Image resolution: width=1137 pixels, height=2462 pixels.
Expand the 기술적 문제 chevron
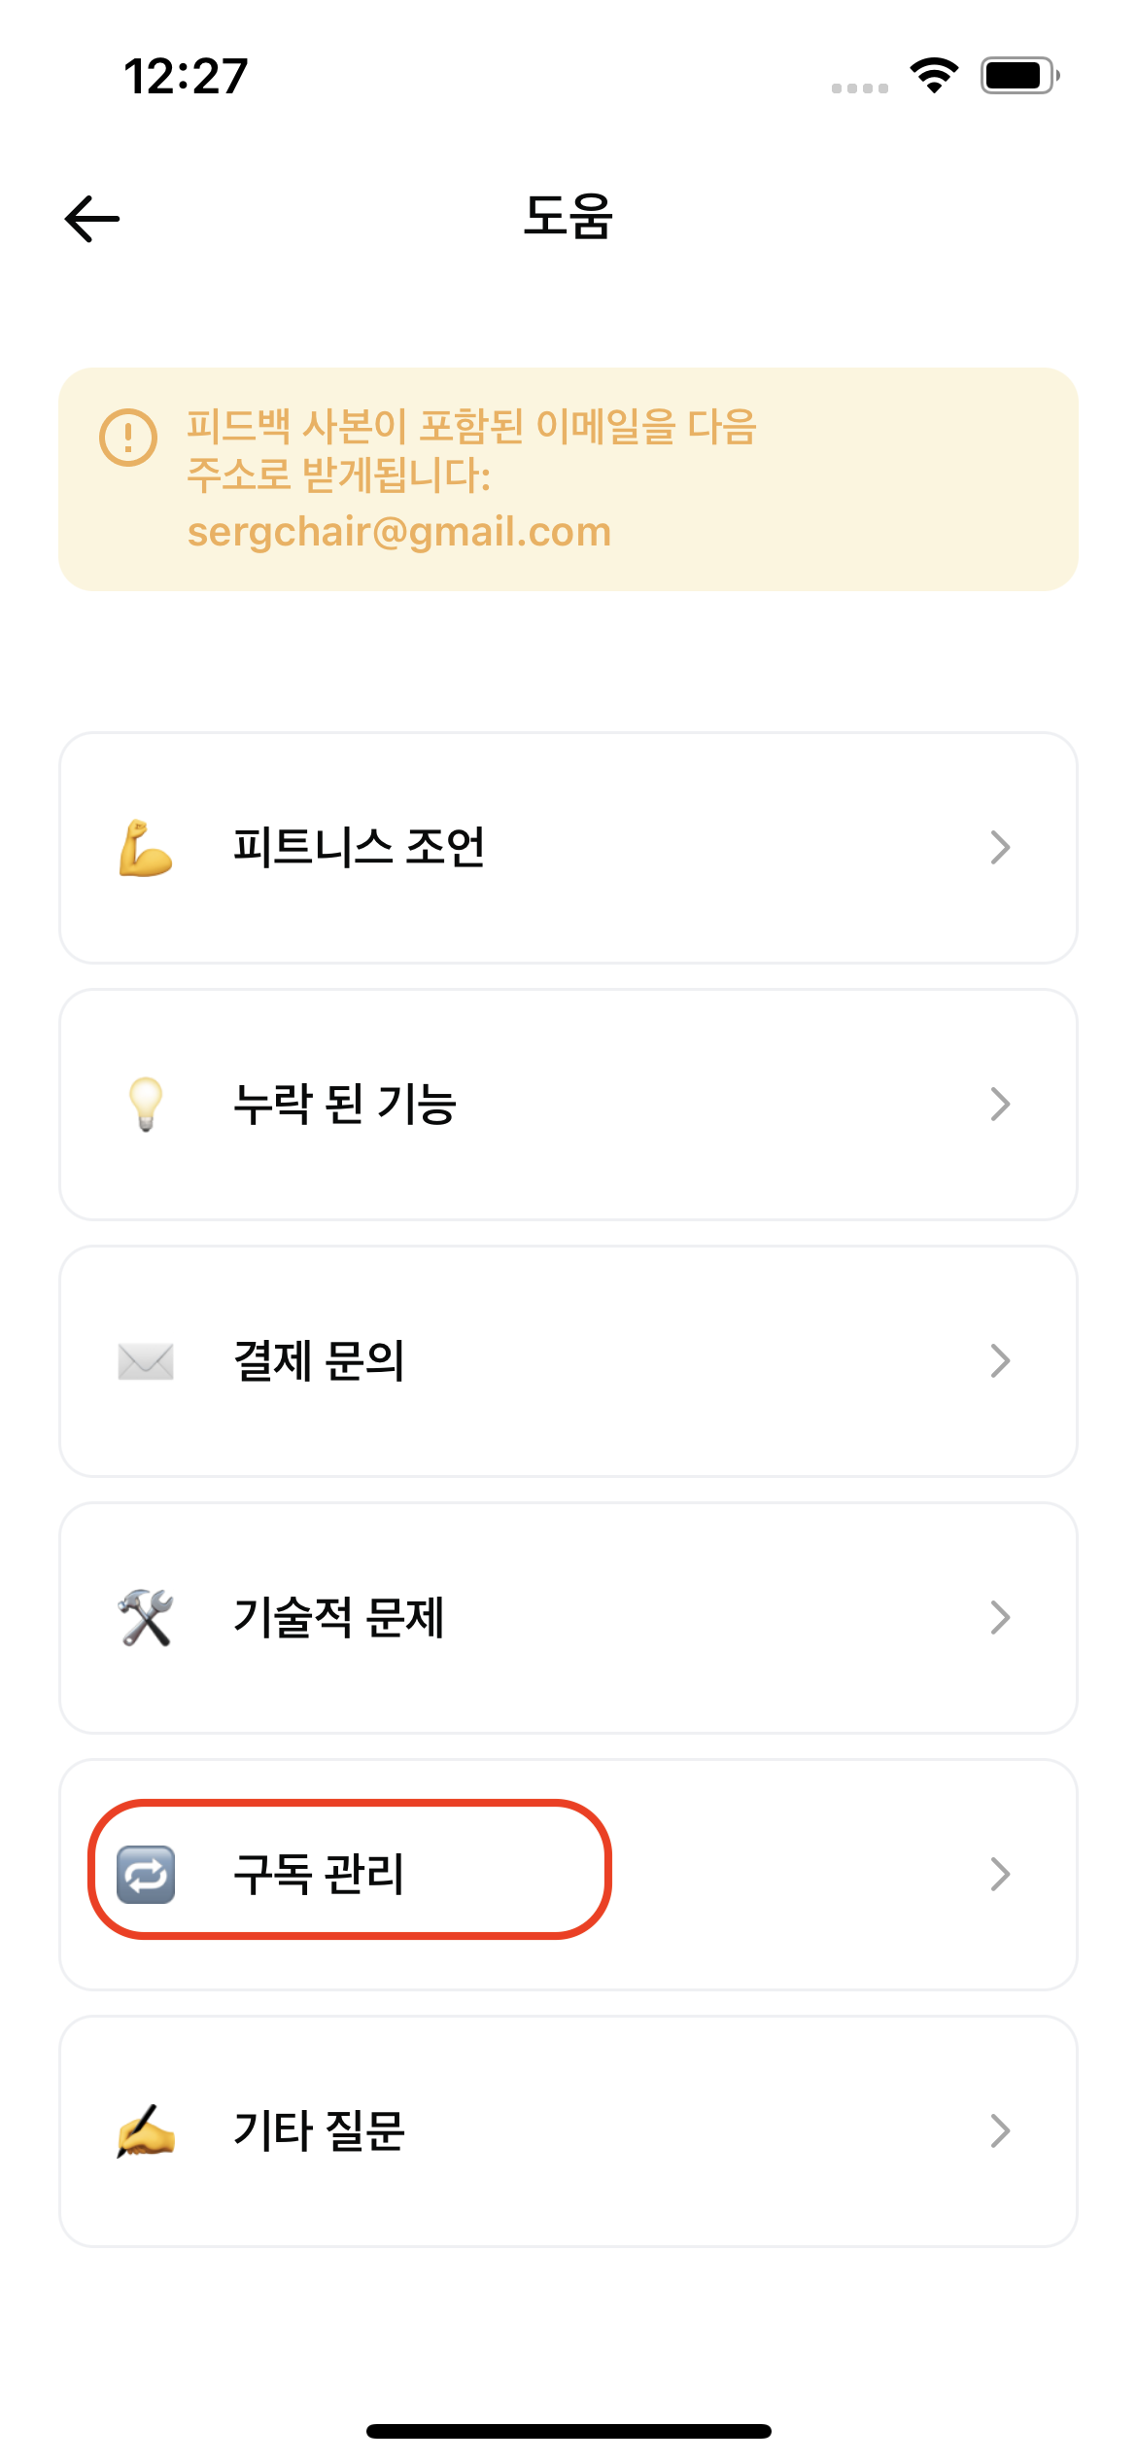click(1000, 1618)
